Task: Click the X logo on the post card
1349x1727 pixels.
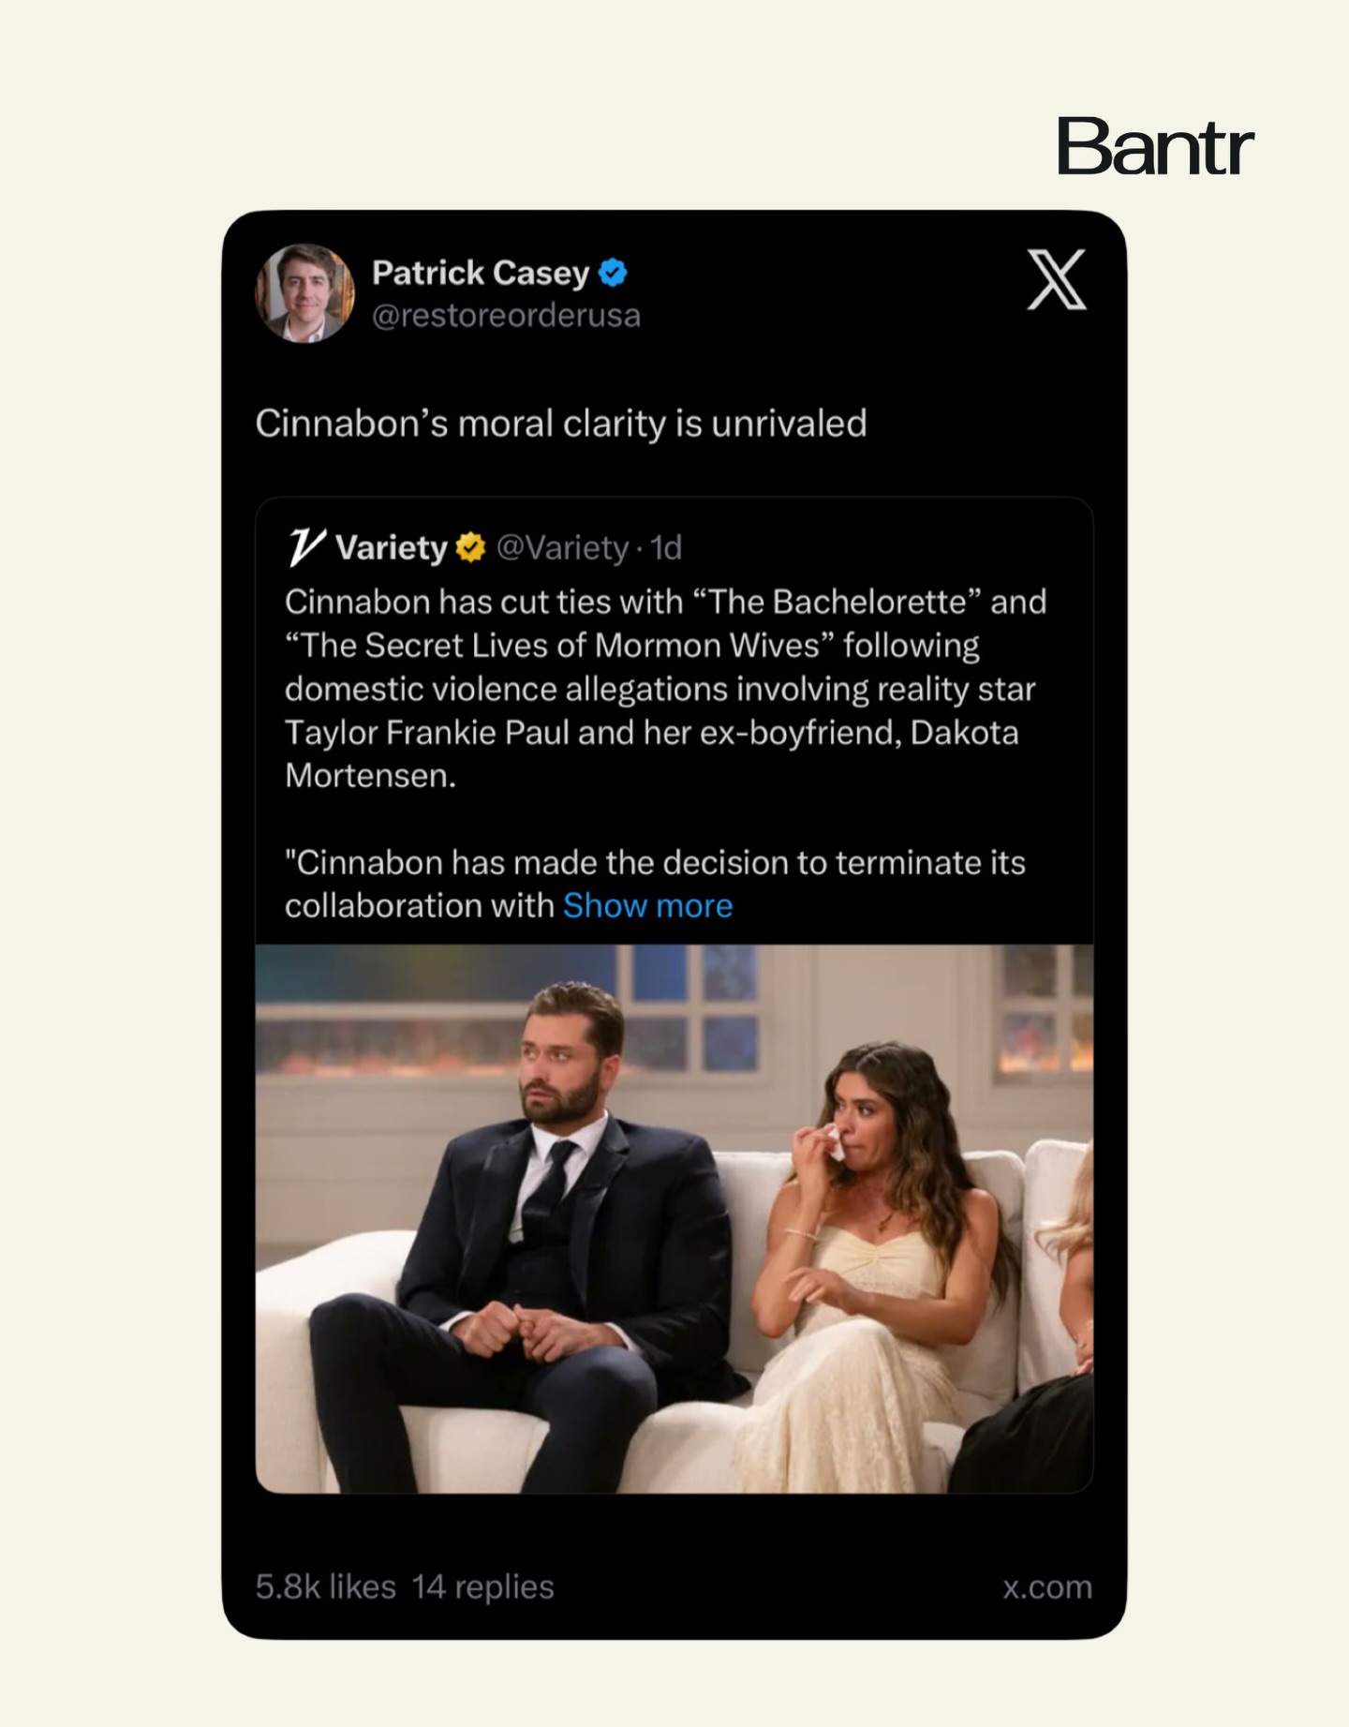Action: (x=1056, y=279)
